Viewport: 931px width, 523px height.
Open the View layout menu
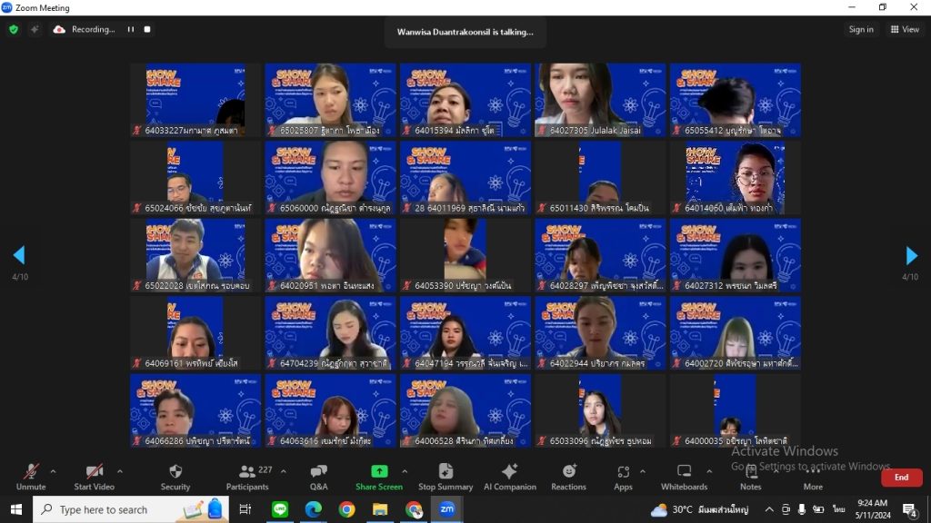pyautogui.click(x=905, y=29)
